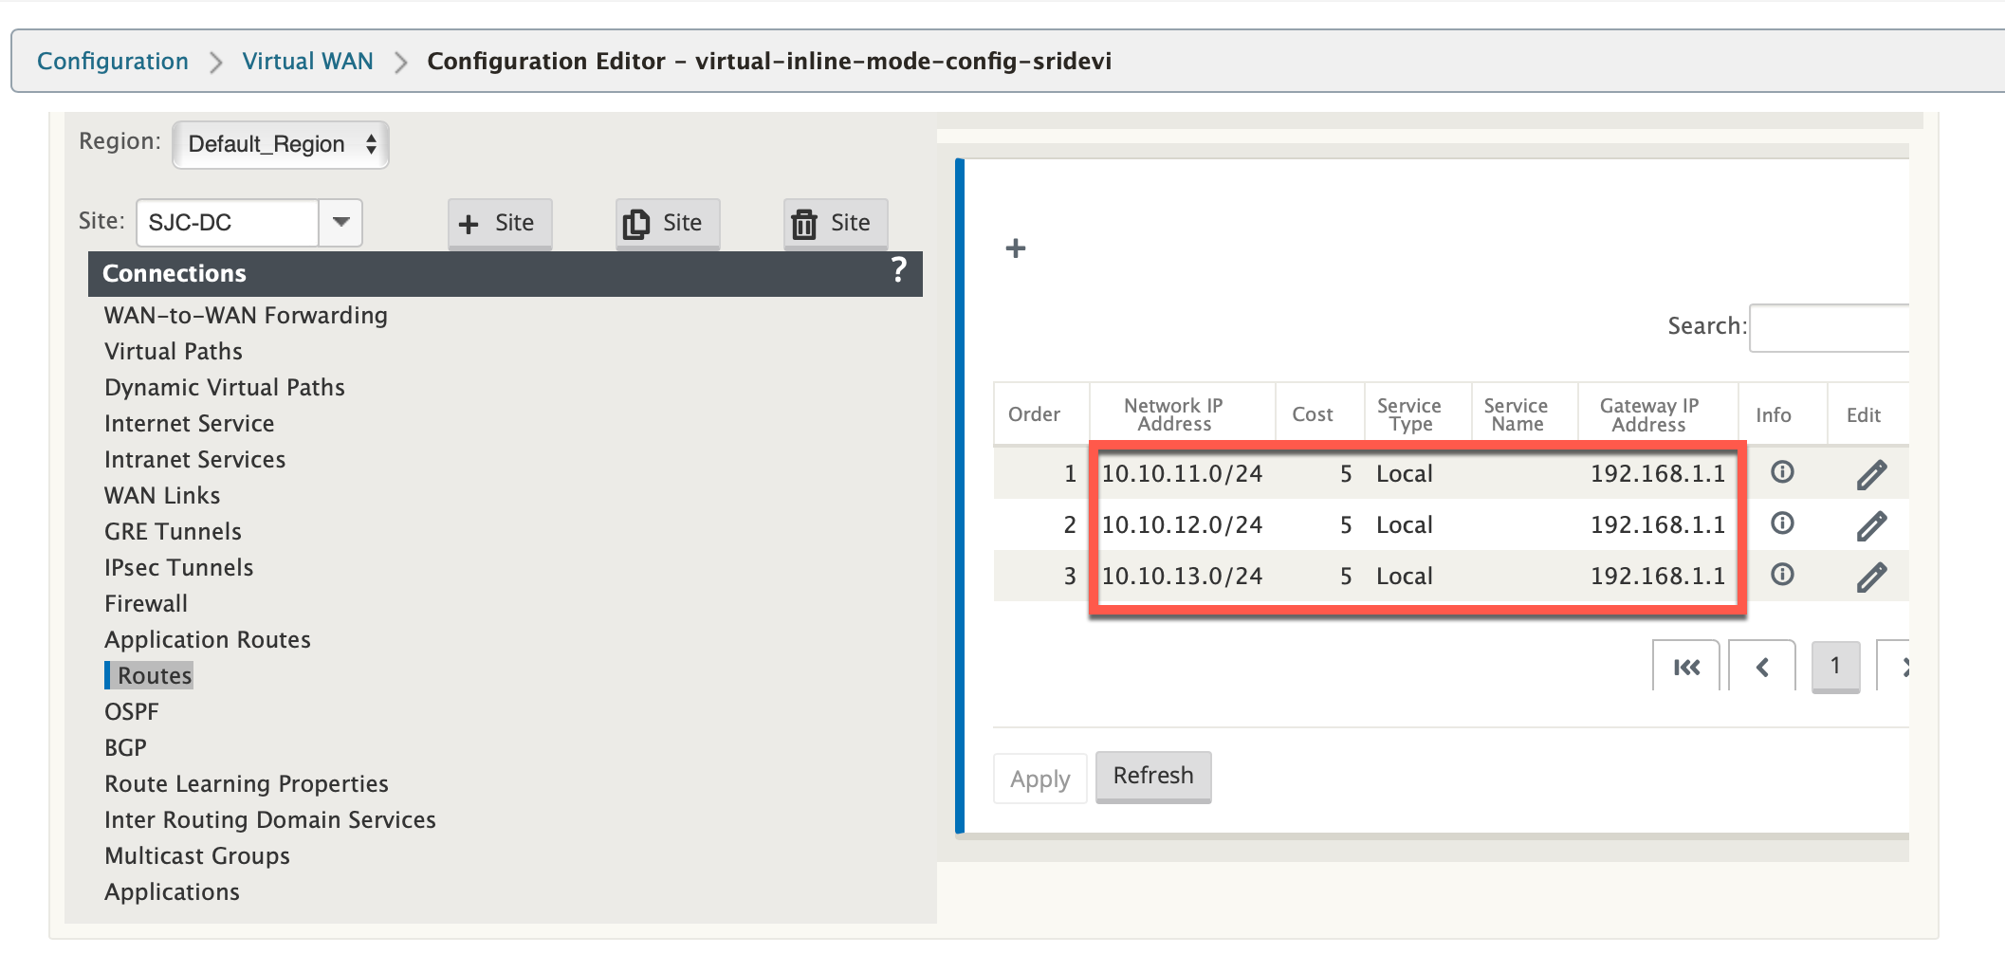2005x954 pixels.
Task: Open Application Routes section
Action: pyautogui.click(x=208, y=639)
